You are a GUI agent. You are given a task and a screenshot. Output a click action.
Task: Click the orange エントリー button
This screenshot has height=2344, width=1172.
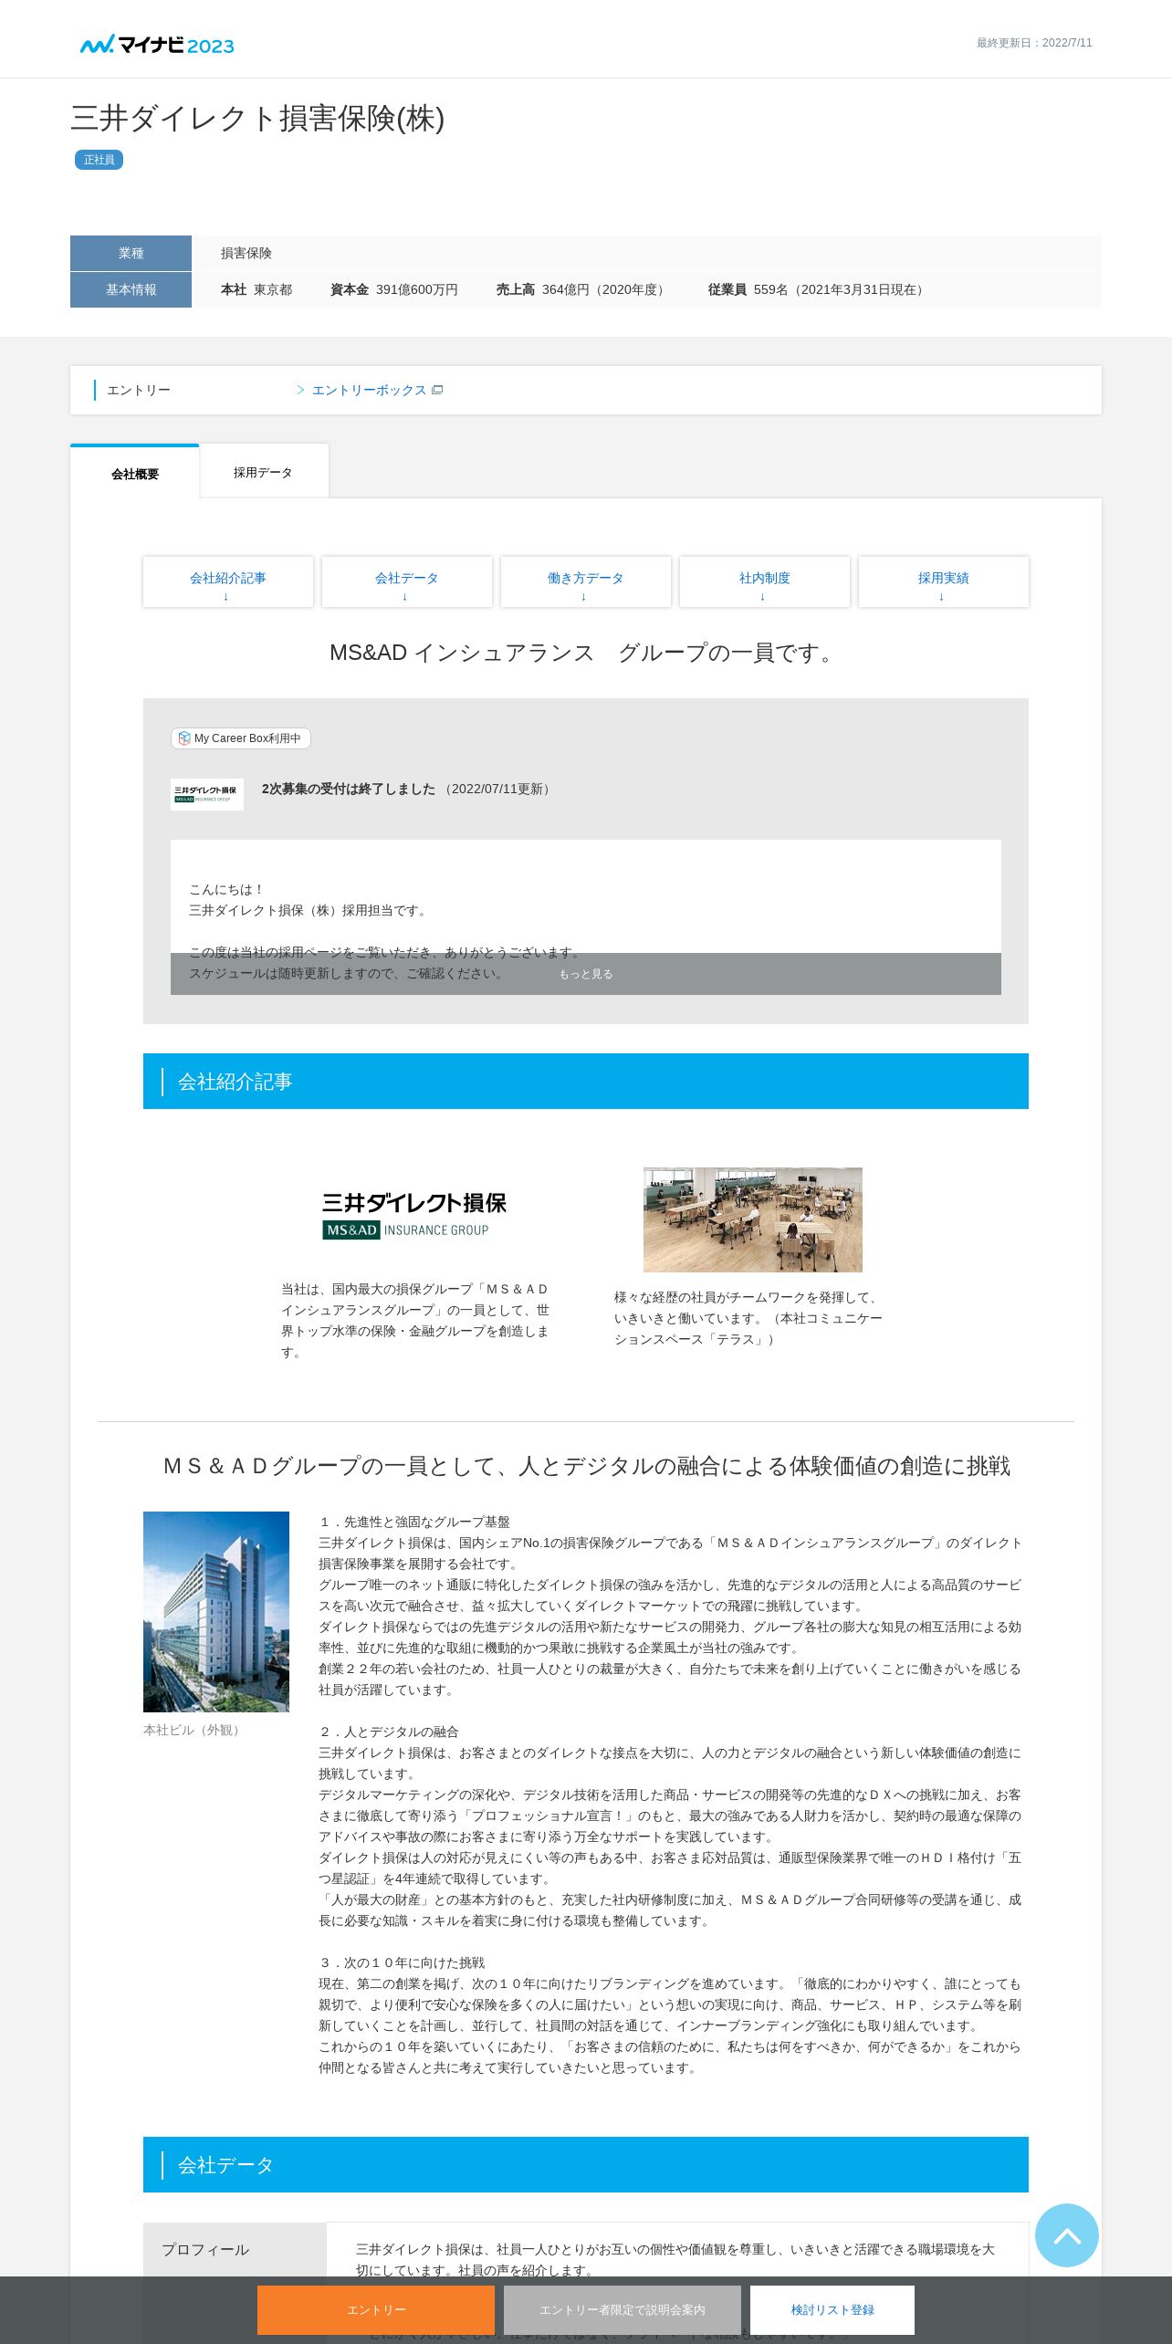tap(376, 2309)
